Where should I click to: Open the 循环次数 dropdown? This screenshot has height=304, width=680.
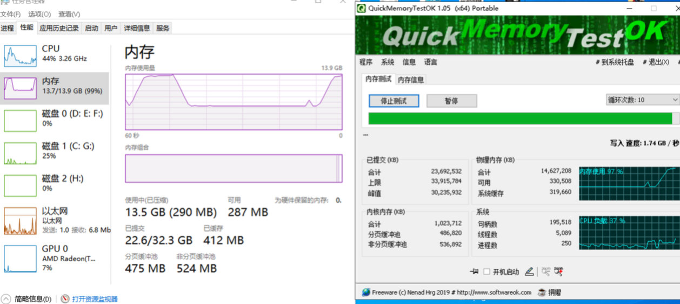coord(642,100)
